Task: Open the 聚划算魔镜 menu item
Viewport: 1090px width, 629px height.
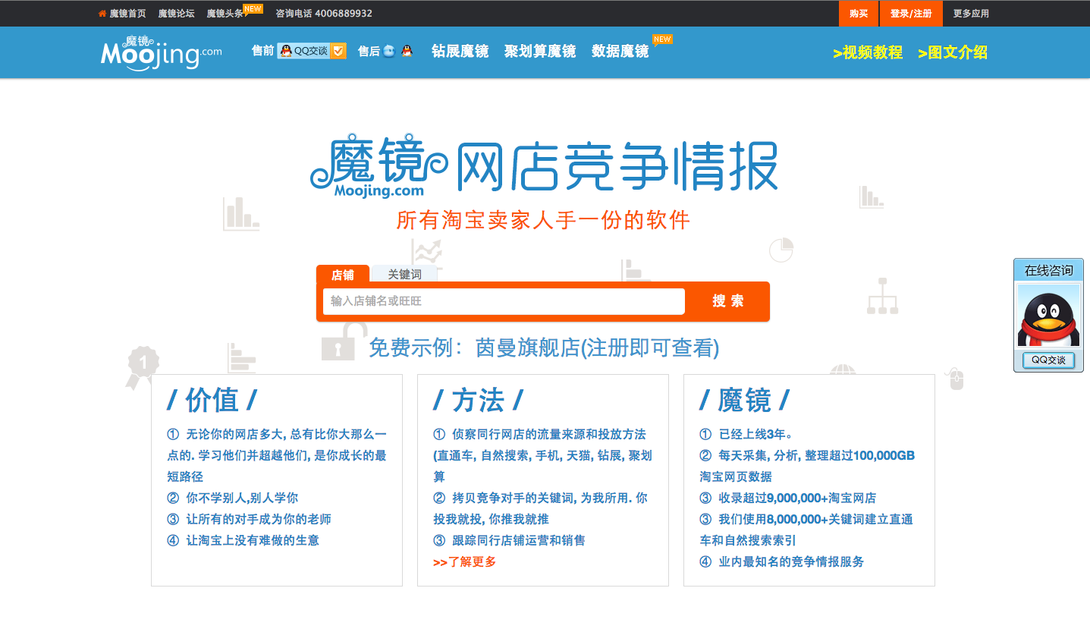Action: [540, 52]
